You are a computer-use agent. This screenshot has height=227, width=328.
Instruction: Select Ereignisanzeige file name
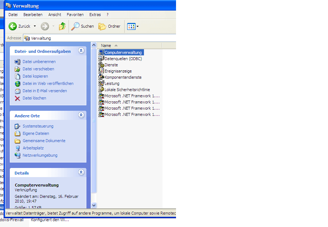(118, 71)
